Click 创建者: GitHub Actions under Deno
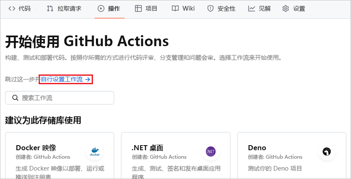The width and height of the screenshot is (351, 179). (x=275, y=157)
